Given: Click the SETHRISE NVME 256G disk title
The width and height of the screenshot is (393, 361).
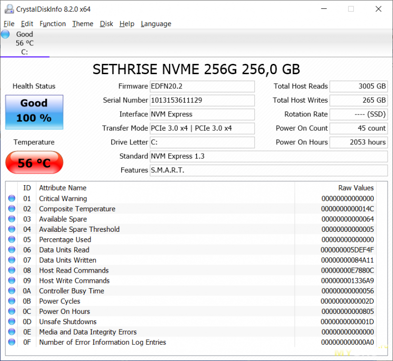Looking at the screenshot, I should (x=196, y=69).
